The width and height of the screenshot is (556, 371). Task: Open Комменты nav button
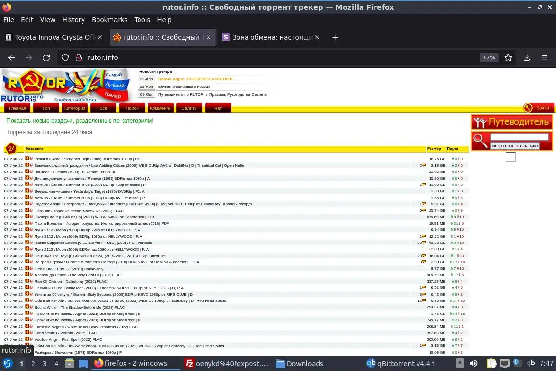(160, 108)
